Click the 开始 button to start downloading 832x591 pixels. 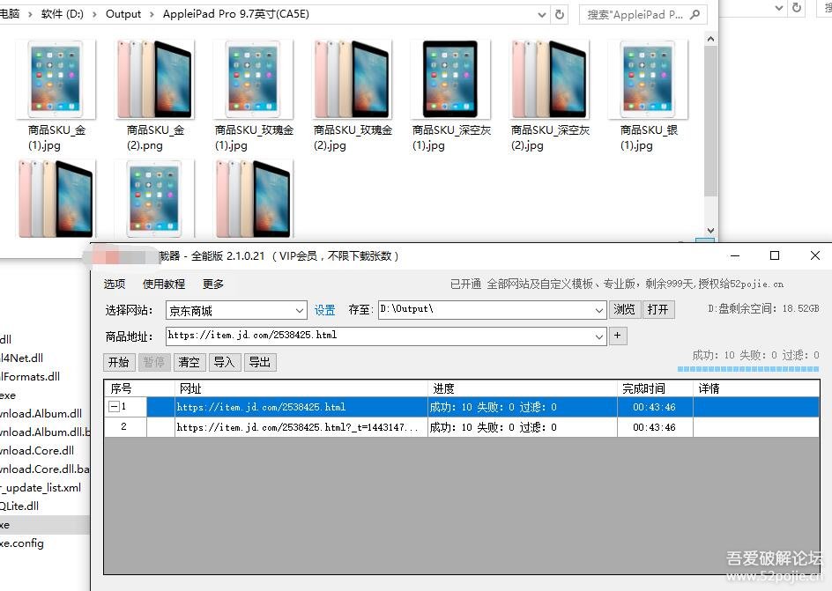(x=119, y=362)
